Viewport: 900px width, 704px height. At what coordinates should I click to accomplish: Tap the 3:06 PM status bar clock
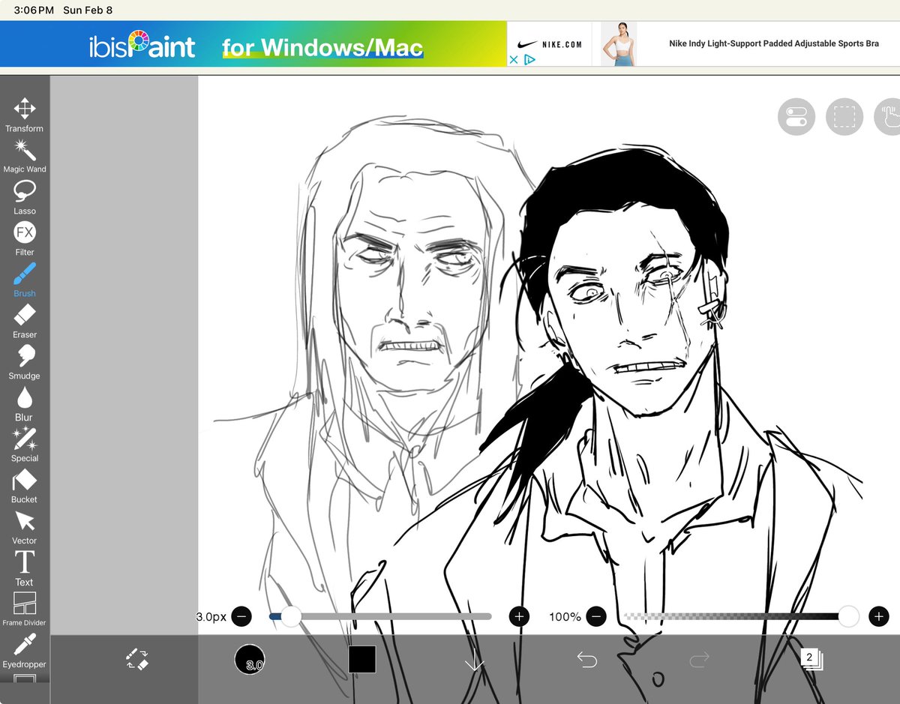34,10
